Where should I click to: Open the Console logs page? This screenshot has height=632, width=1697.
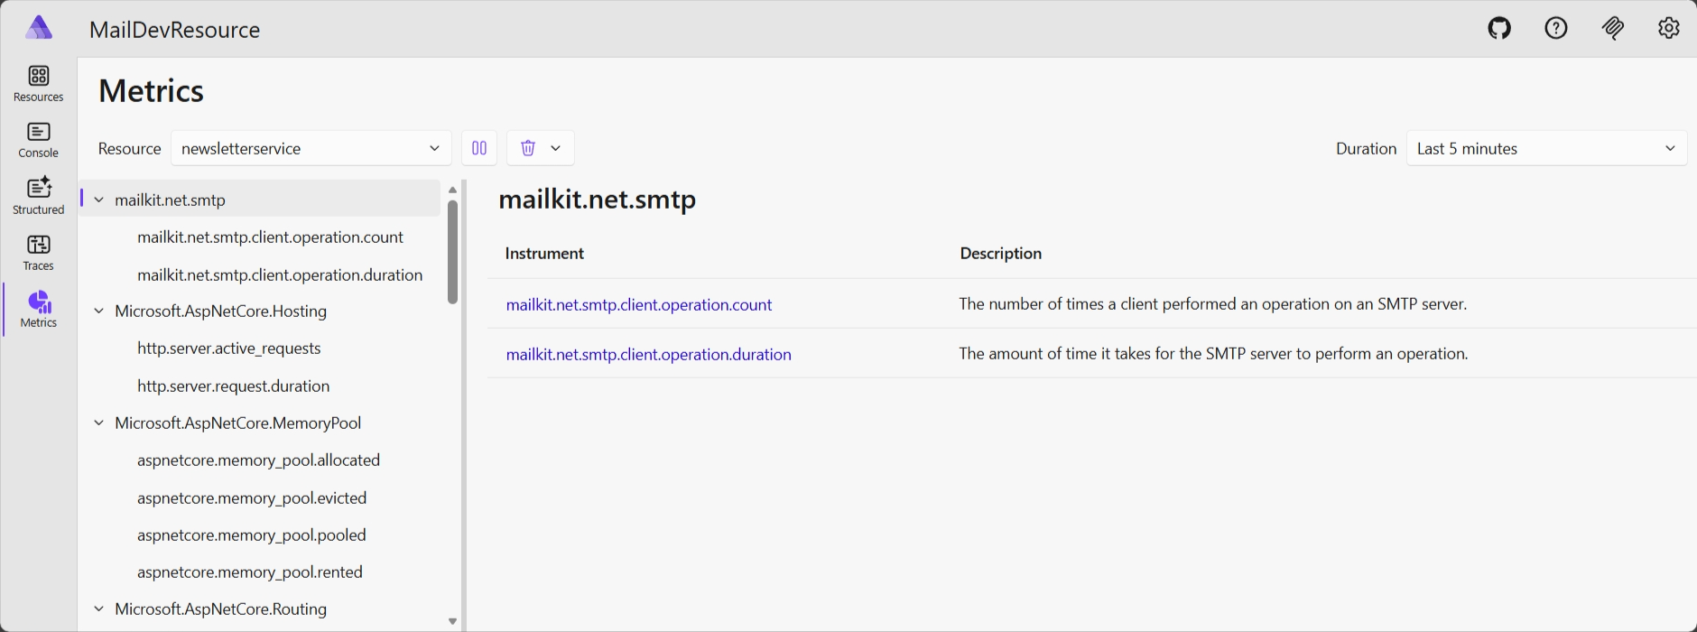pos(38,139)
